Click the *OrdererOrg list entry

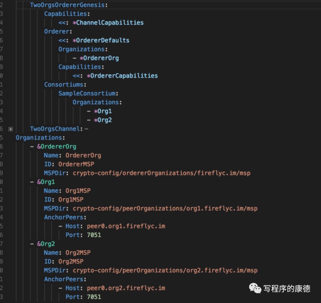(99, 58)
